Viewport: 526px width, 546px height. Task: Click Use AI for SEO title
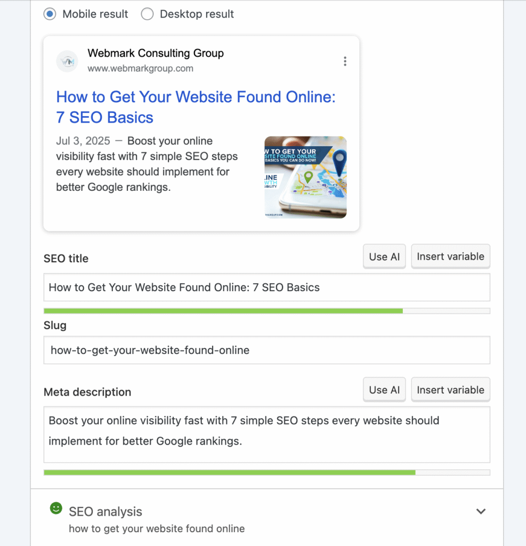click(x=384, y=256)
